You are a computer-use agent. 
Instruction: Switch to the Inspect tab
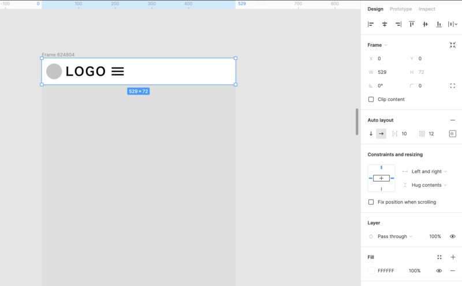(x=427, y=9)
